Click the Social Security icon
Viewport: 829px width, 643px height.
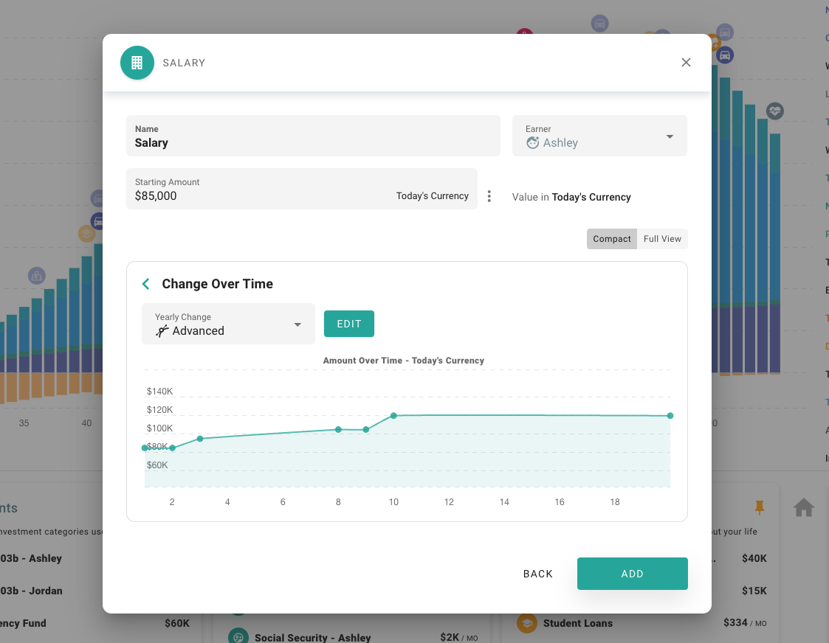point(238,636)
